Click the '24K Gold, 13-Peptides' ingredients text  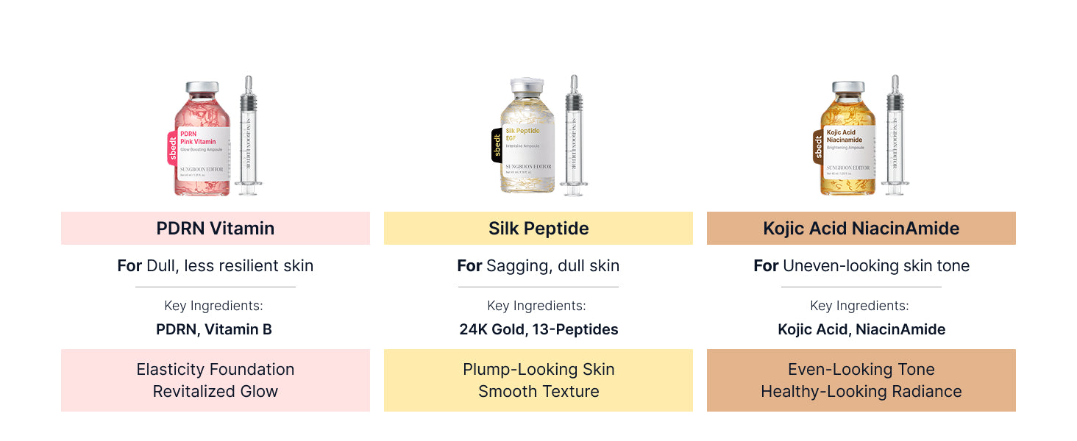click(x=538, y=329)
